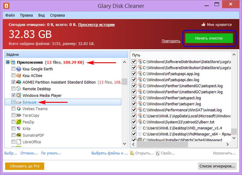Click the Krita app icon
242x175 pixels.
click(x=18, y=129)
